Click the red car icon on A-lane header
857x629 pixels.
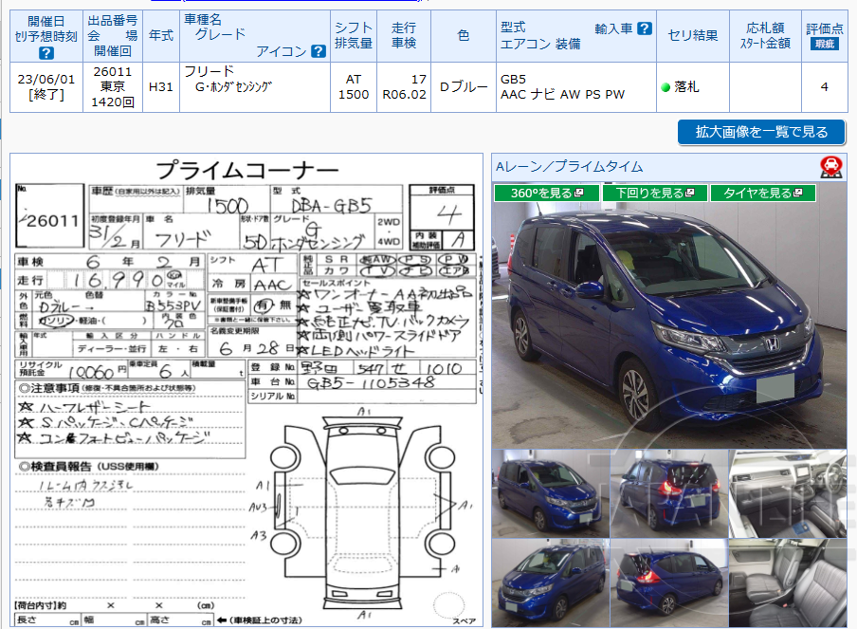coord(831,167)
